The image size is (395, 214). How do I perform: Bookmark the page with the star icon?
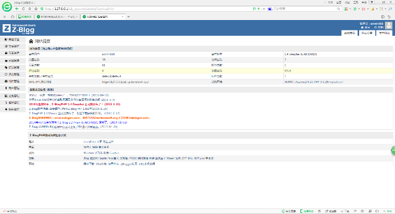(x=36, y=9)
